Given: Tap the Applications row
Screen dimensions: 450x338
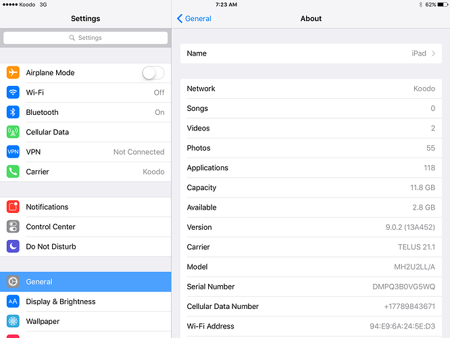Looking at the screenshot, I should 311,168.
